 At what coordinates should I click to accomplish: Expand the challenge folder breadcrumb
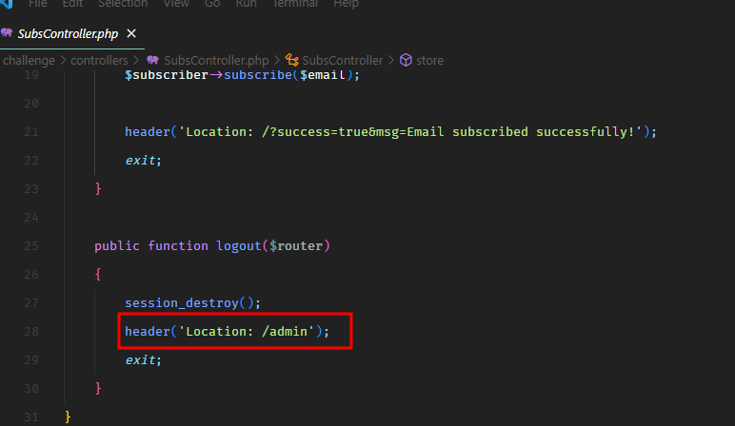(30, 60)
